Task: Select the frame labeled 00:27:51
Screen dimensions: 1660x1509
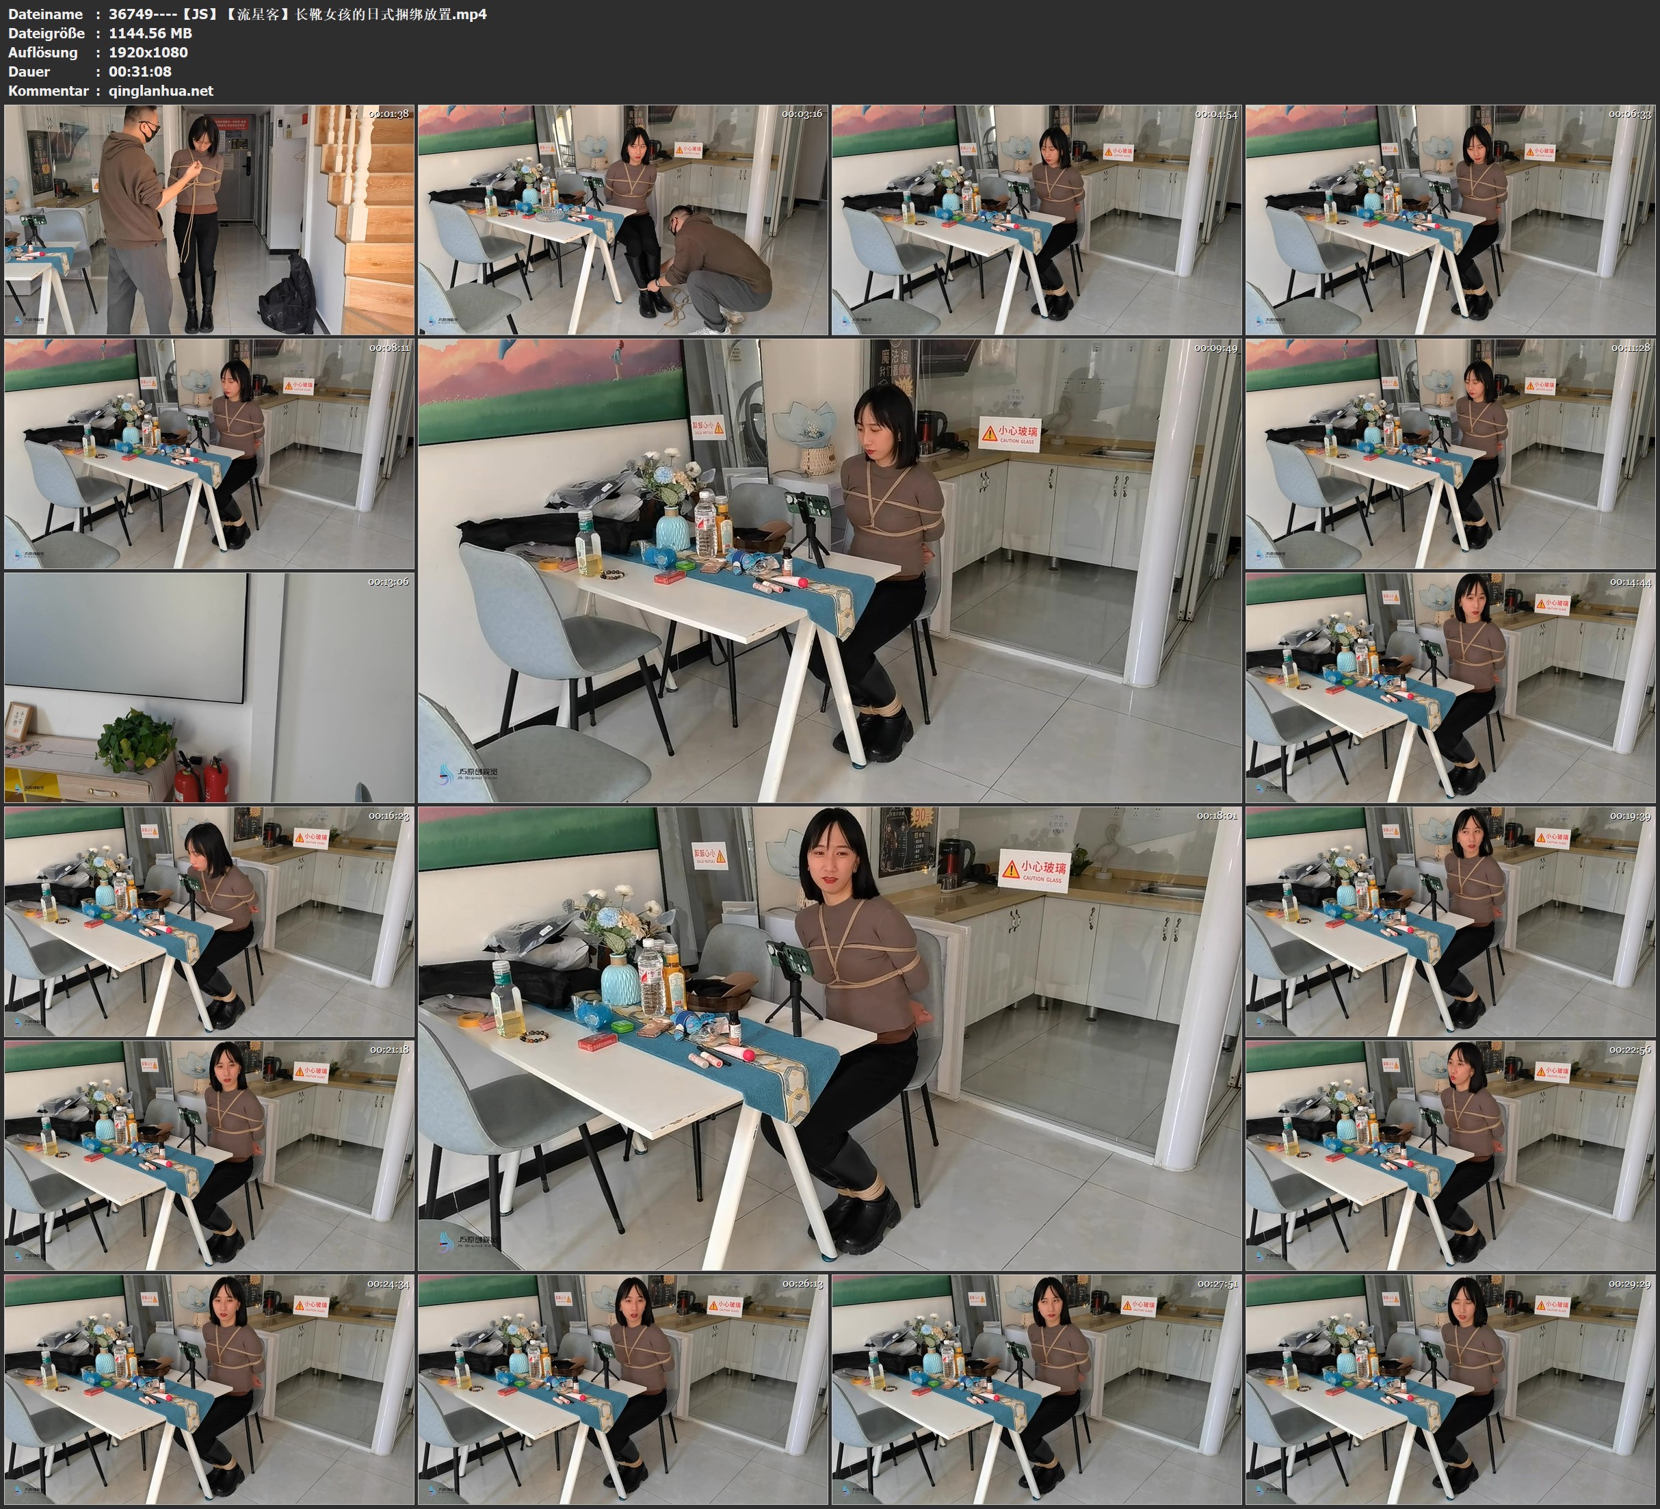Action: tap(1037, 1389)
